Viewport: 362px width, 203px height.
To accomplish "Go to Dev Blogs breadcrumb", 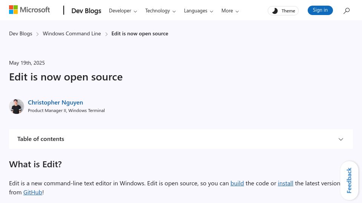I will pos(20,33).
